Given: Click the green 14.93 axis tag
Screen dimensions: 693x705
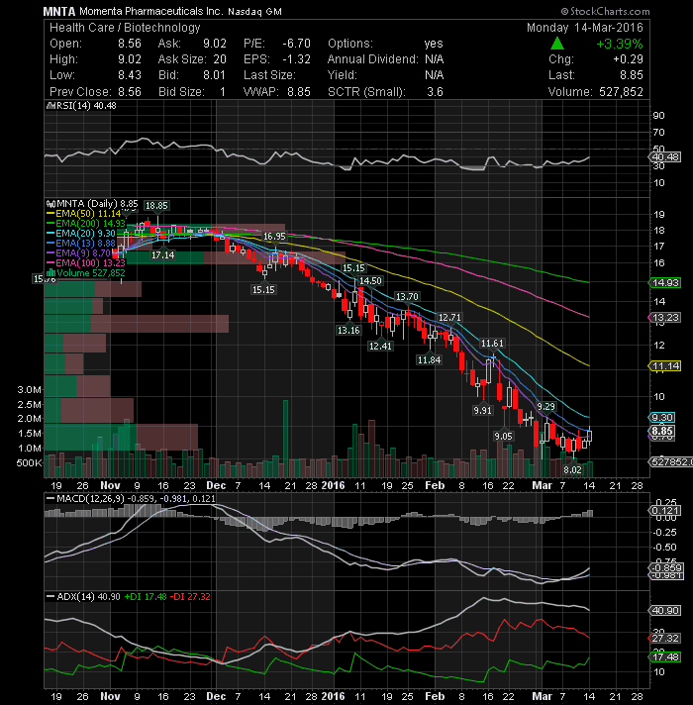Looking at the screenshot, I should [x=664, y=283].
